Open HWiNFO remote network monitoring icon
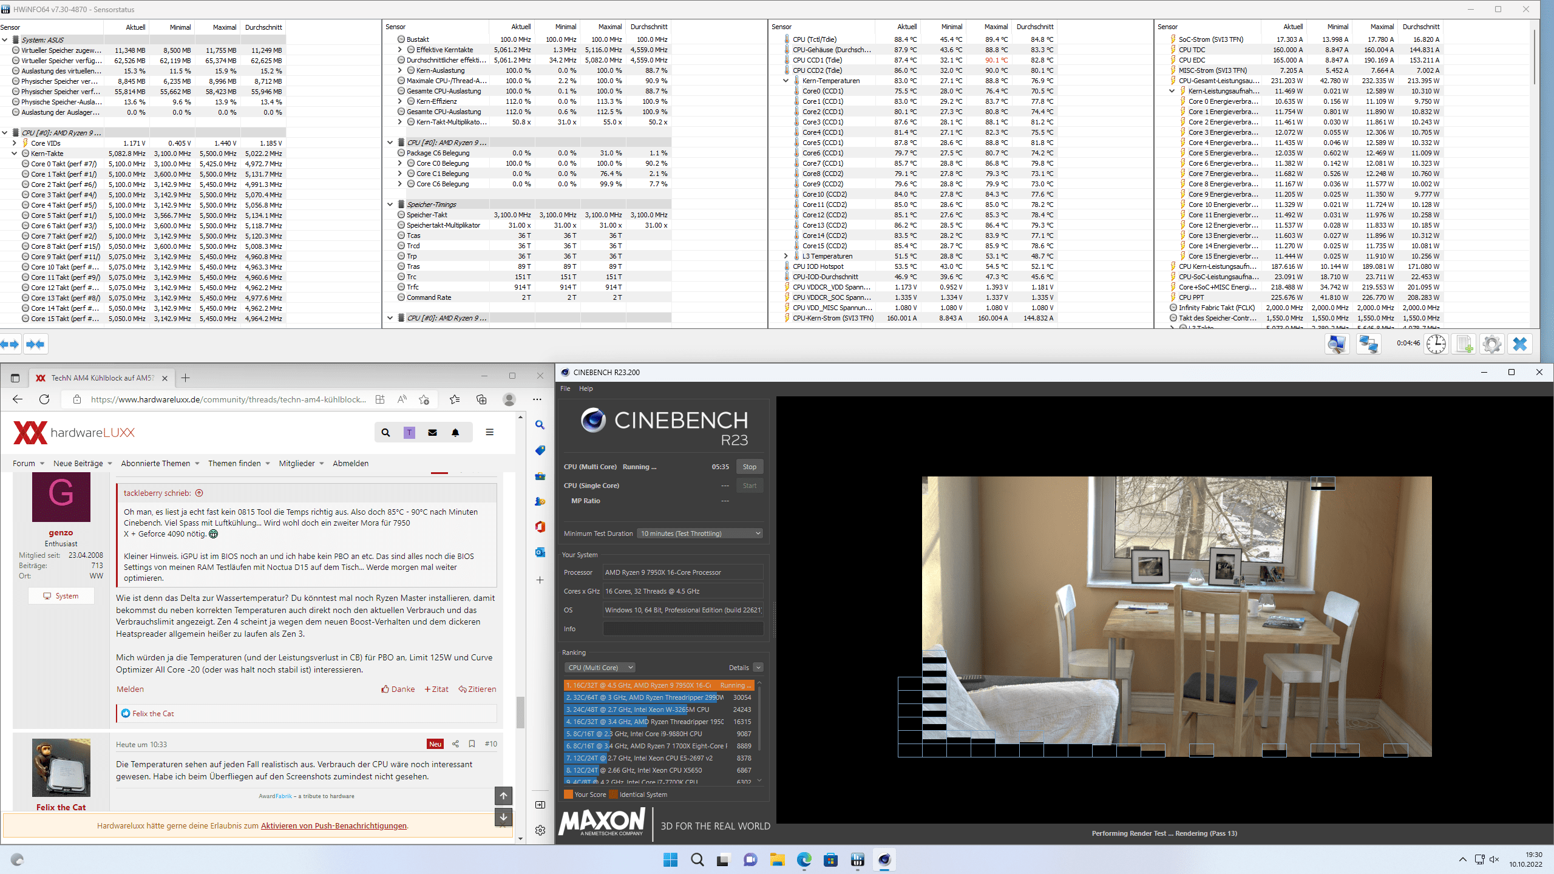The image size is (1554, 874). (x=1368, y=344)
